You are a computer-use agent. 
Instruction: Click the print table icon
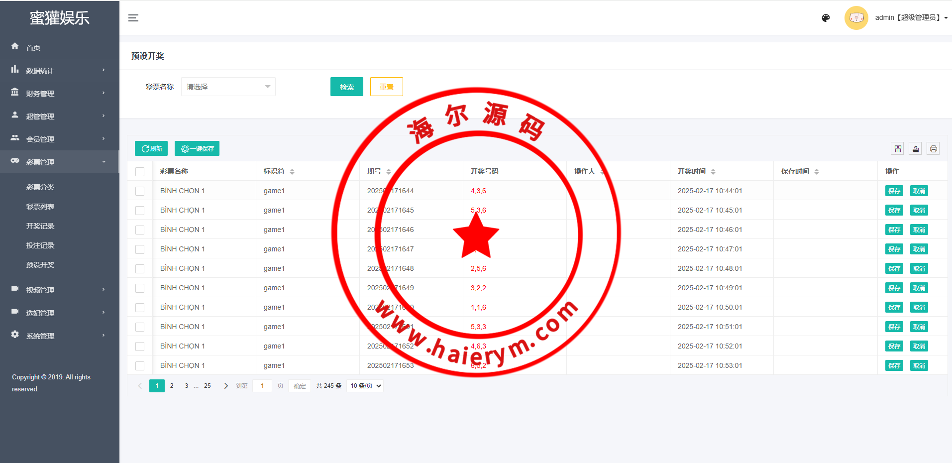(x=933, y=148)
